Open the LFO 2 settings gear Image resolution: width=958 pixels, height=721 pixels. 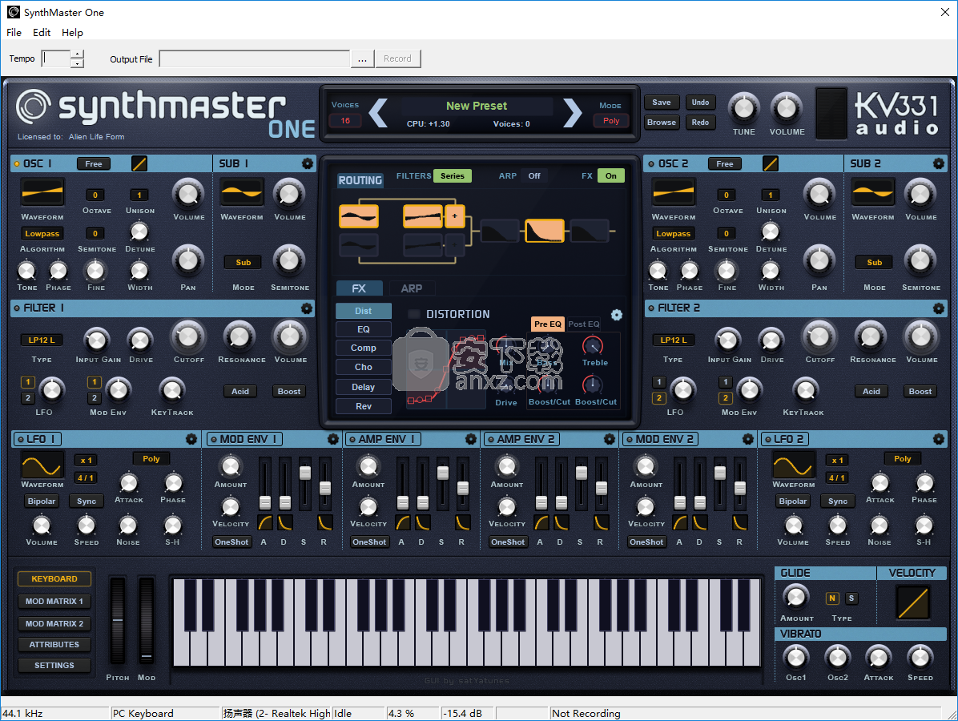[x=939, y=439]
